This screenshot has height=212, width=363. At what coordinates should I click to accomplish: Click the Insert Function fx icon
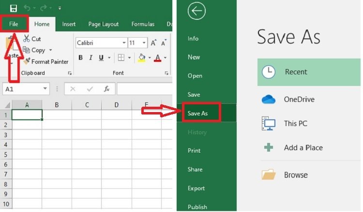(x=106, y=89)
